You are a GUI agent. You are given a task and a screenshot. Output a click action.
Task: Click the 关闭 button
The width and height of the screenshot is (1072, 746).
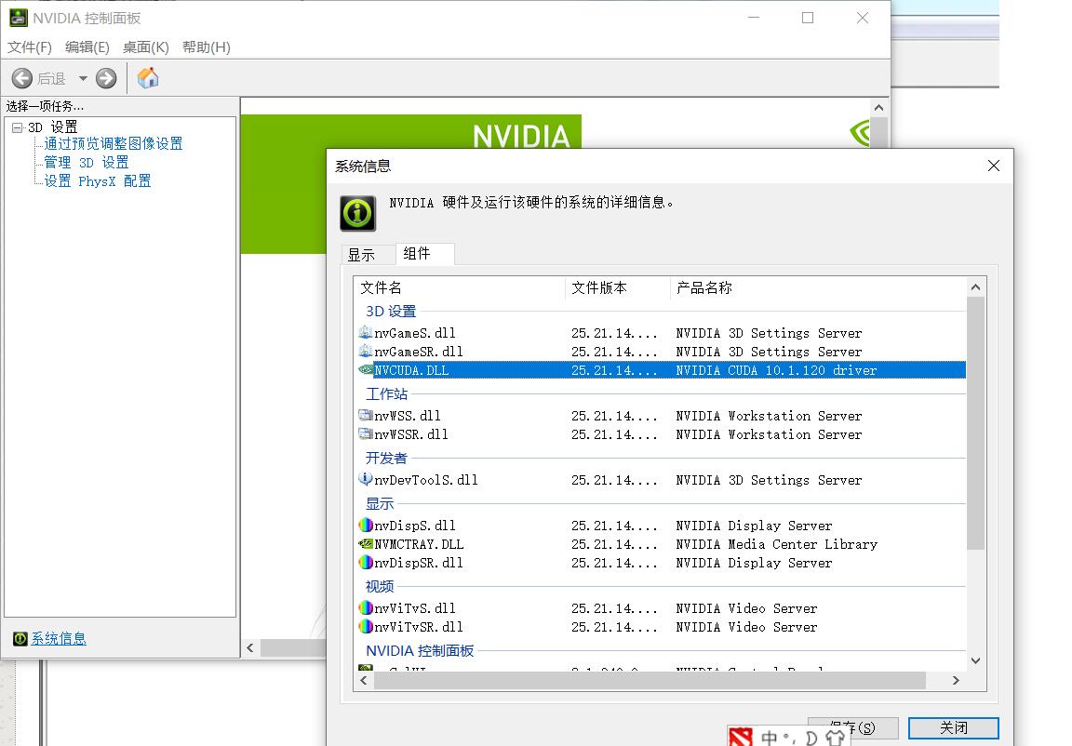[x=954, y=728]
